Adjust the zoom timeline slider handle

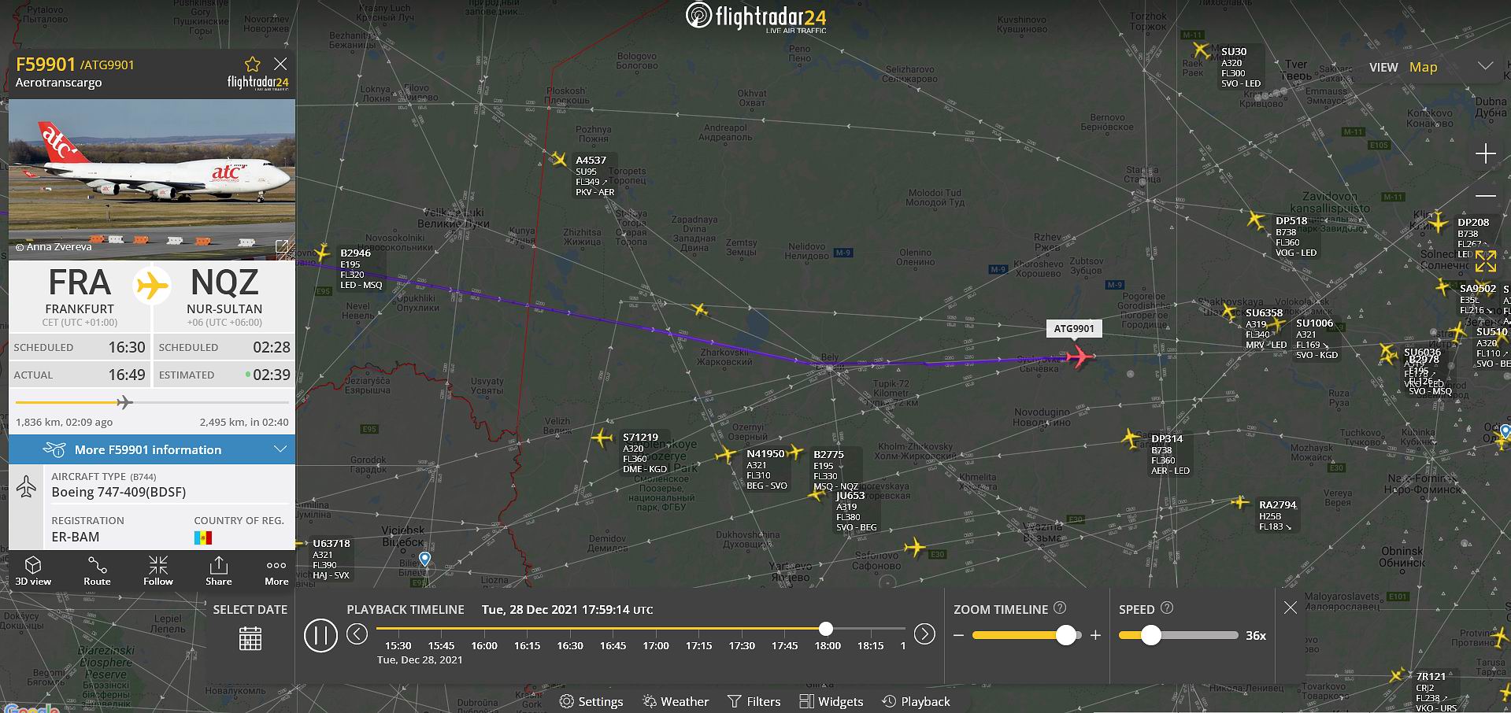coord(1066,635)
